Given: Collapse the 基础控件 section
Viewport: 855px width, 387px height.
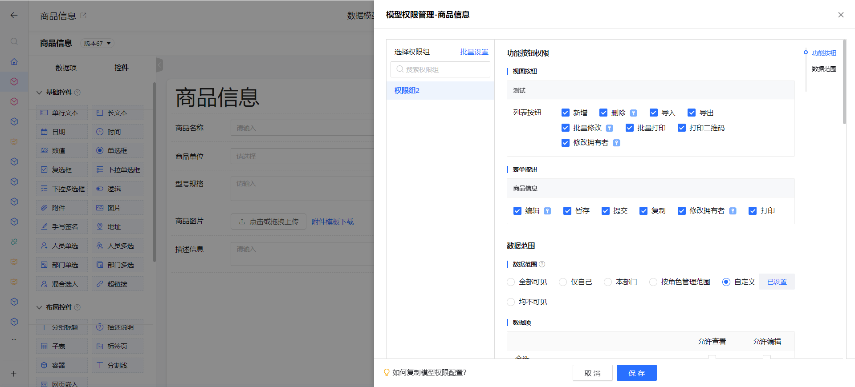Looking at the screenshot, I should [39, 93].
